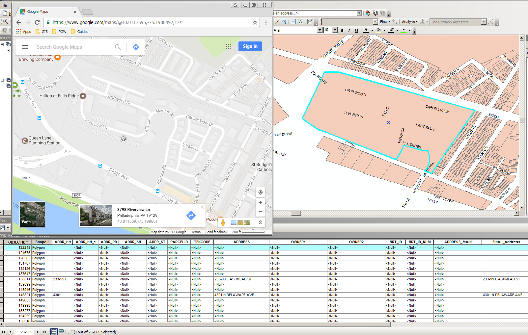Go to the last table record
Viewport: 528px width, 335px height.
click(x=45, y=332)
